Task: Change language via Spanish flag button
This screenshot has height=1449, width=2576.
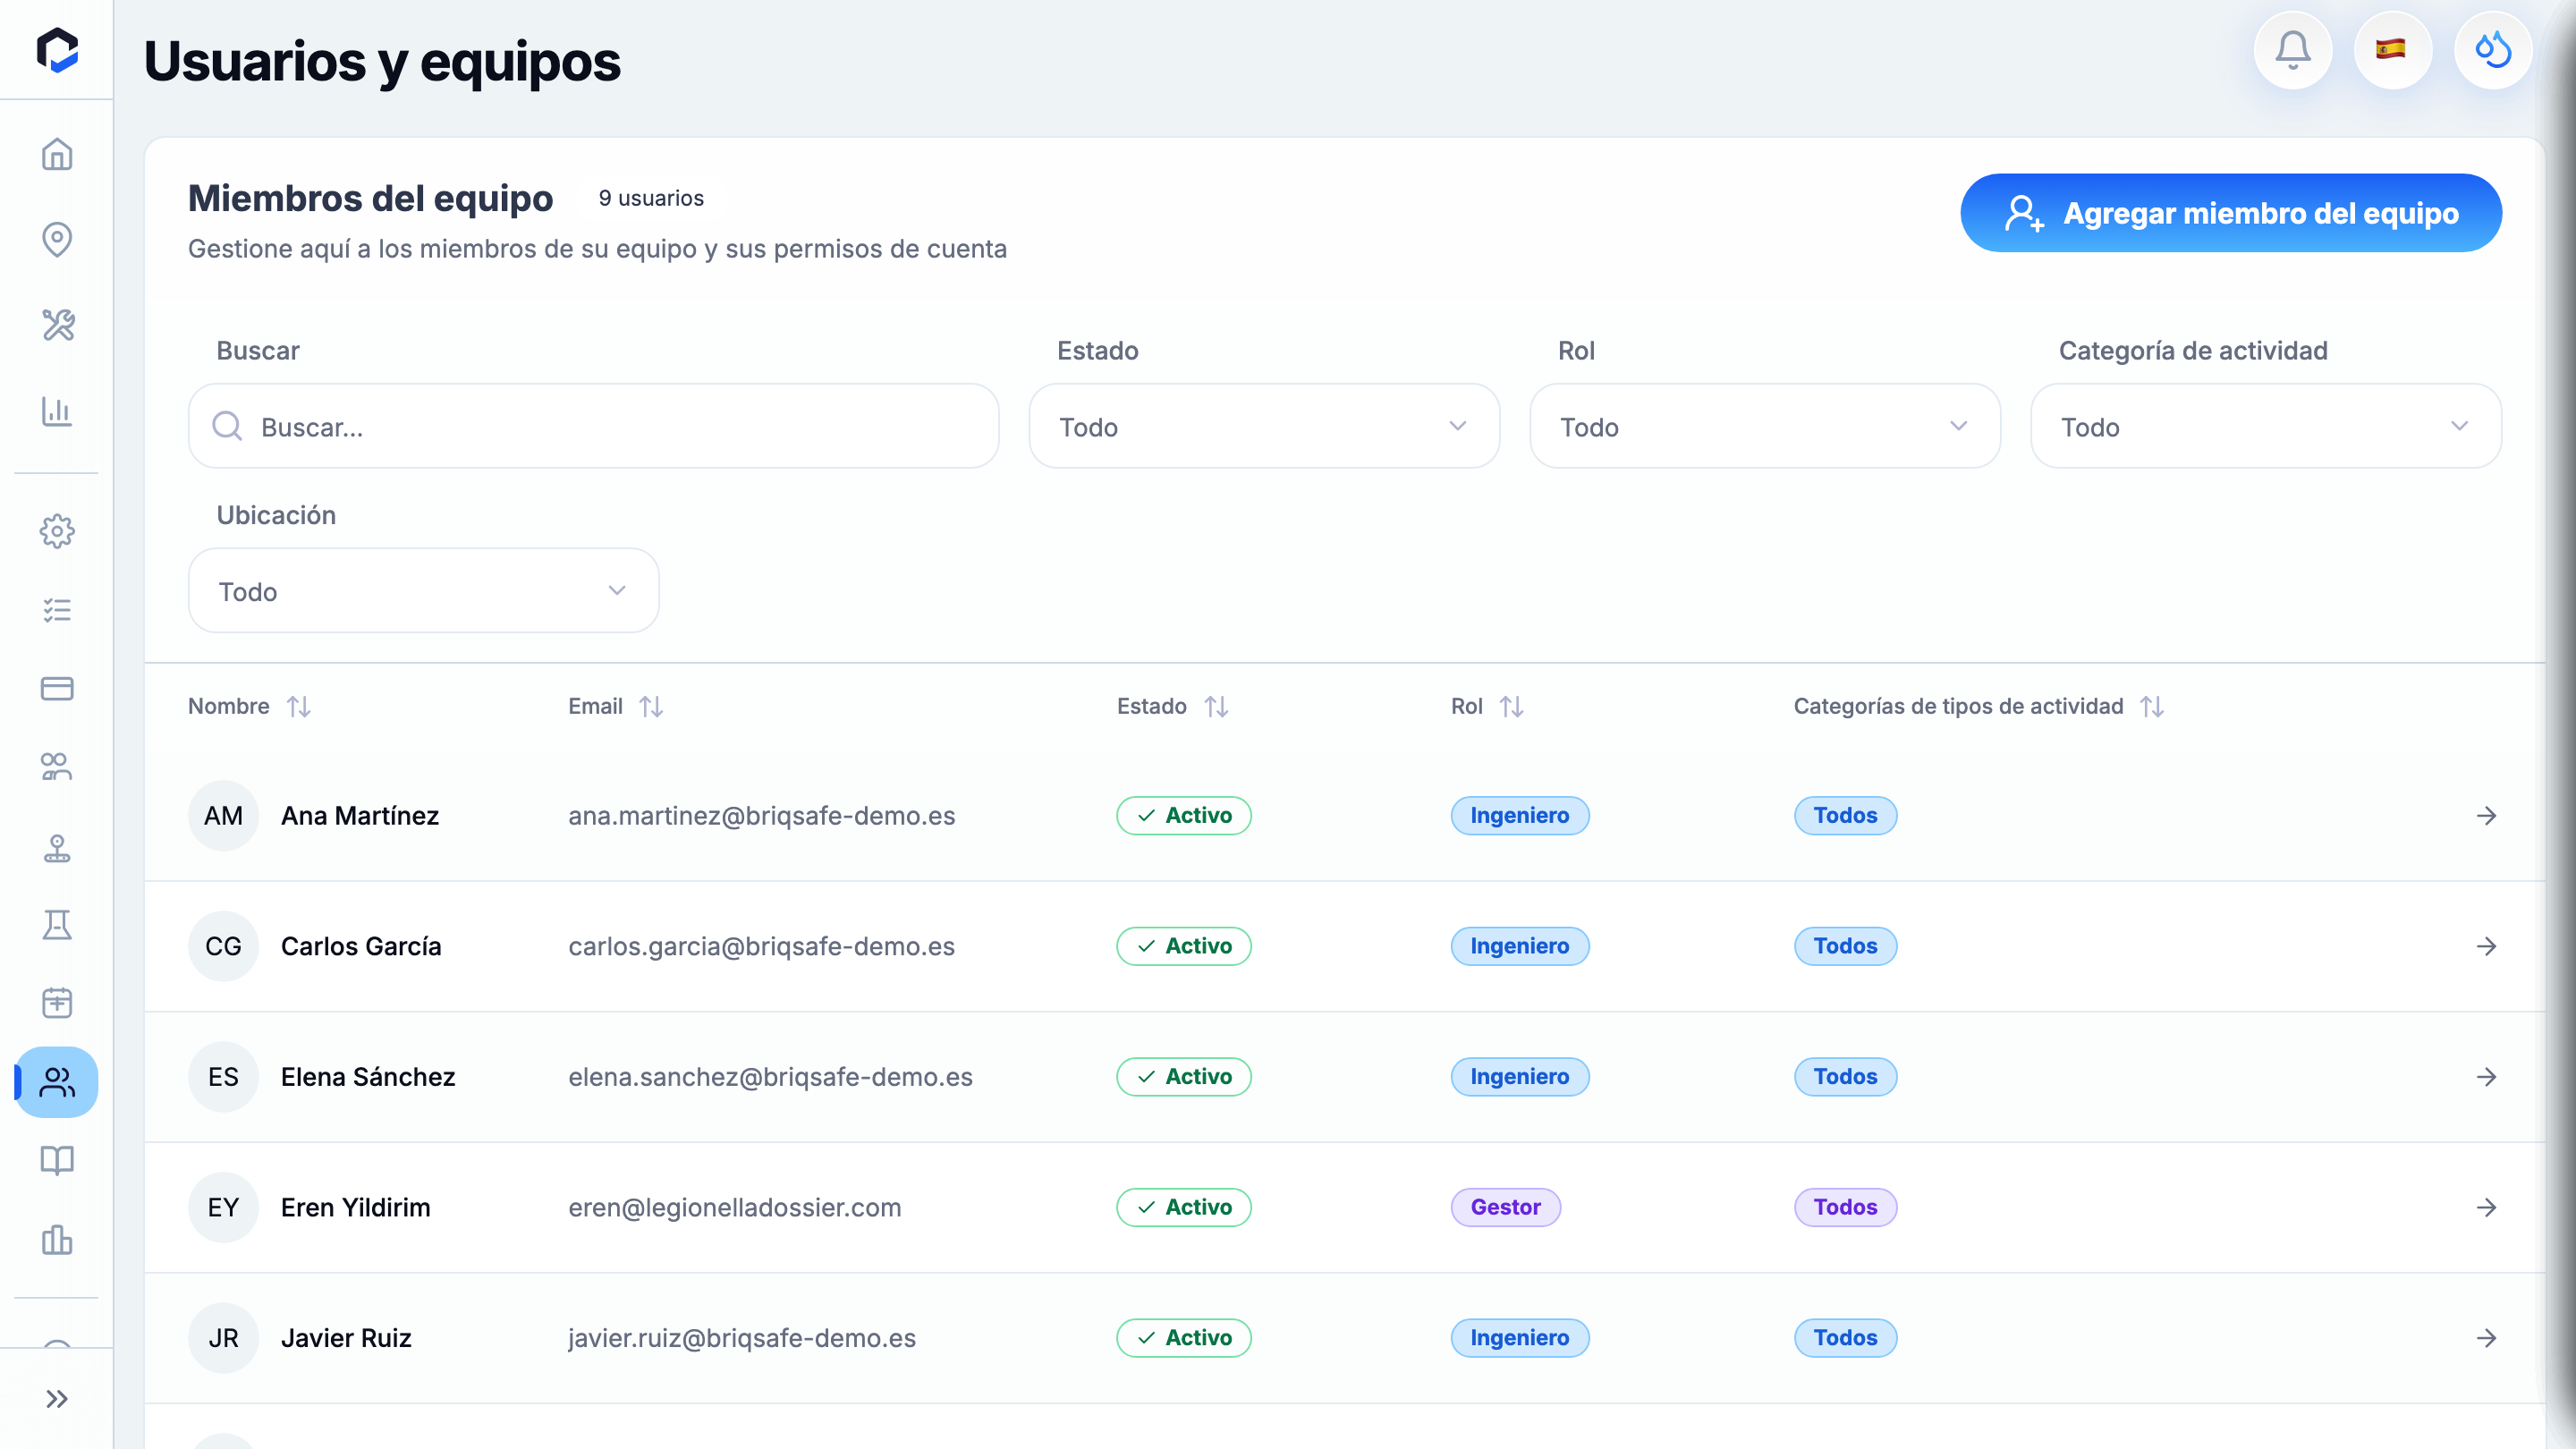Action: click(2392, 50)
